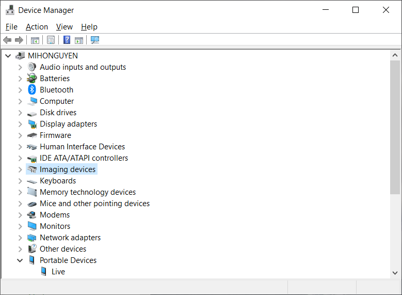The height and width of the screenshot is (295, 402).
Task: Click the Back arrow toolbar icon
Action: tap(7, 40)
